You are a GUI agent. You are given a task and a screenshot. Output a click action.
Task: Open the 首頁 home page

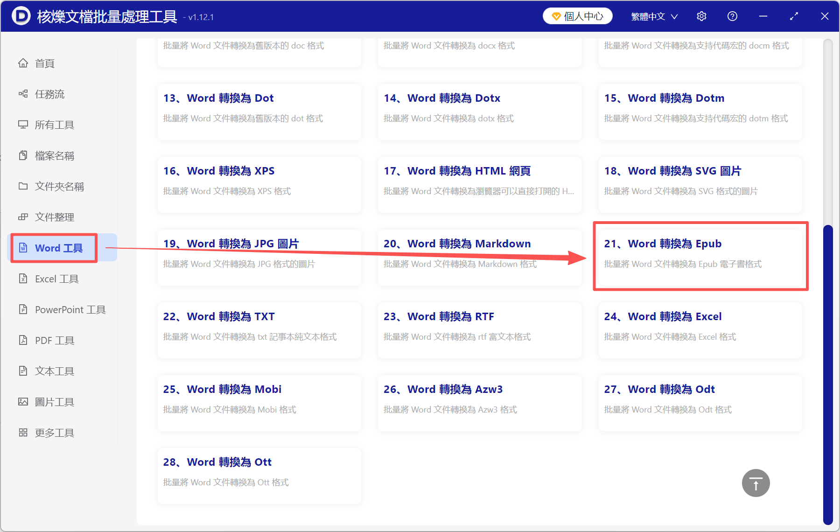click(43, 63)
